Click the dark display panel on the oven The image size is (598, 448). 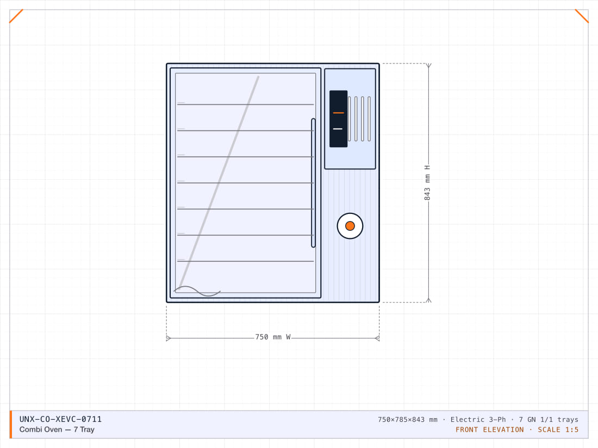[338, 118]
